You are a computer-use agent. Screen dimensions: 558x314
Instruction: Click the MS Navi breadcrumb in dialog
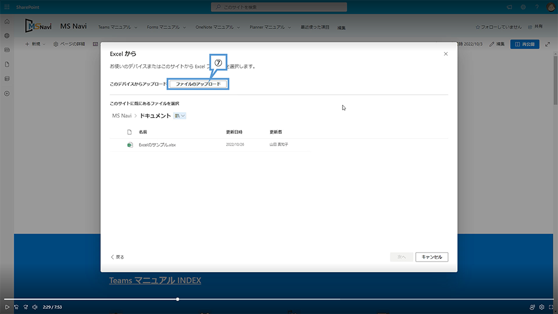pyautogui.click(x=122, y=115)
